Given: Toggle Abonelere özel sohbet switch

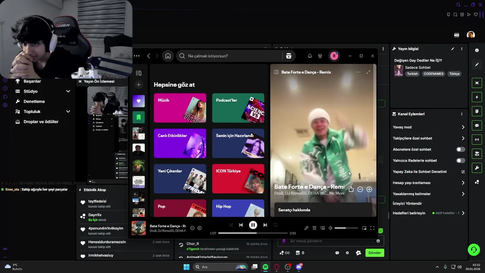Looking at the screenshot, I should click(x=460, y=149).
